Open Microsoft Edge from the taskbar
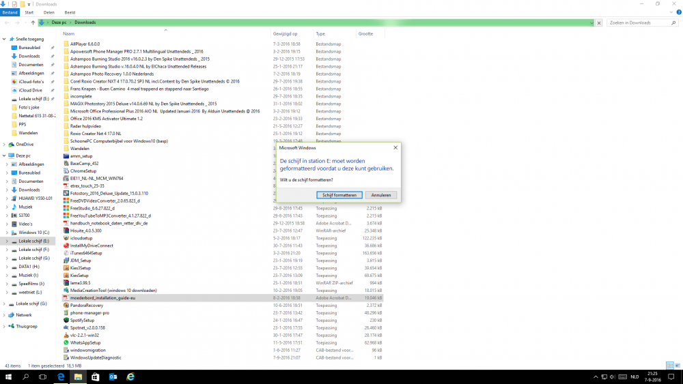This screenshot has height=384, width=683. [61, 376]
